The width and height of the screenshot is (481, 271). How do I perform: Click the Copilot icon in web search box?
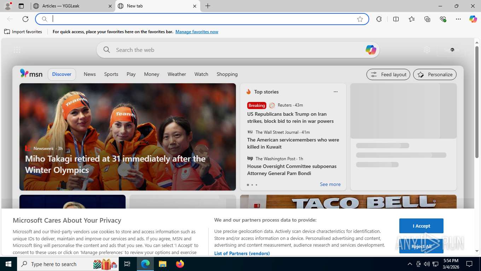(371, 50)
